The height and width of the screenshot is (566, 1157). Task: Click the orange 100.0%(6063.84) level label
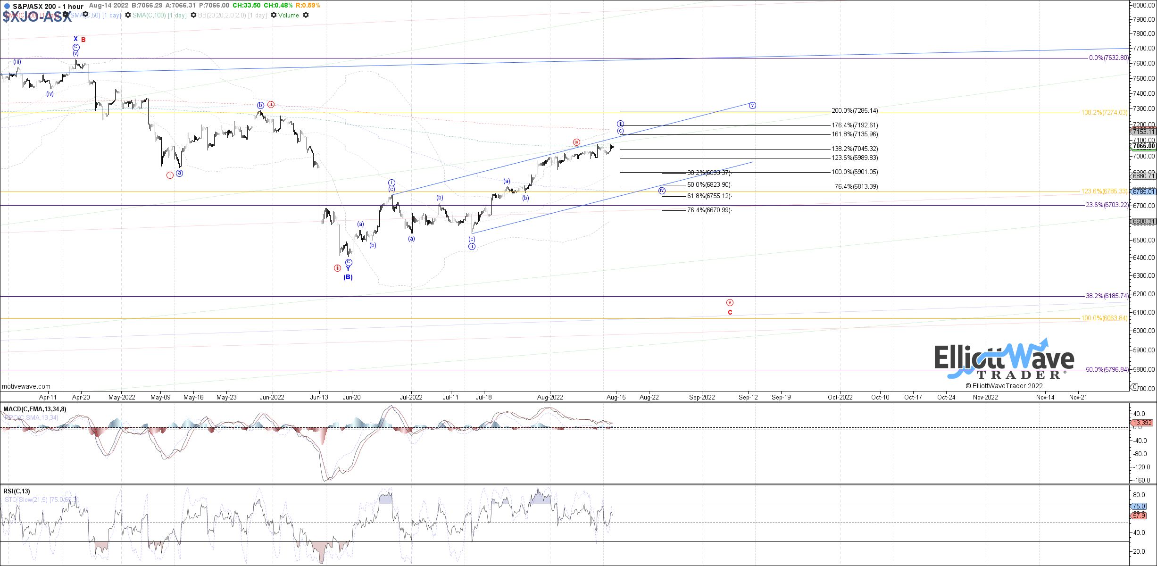pos(1105,318)
